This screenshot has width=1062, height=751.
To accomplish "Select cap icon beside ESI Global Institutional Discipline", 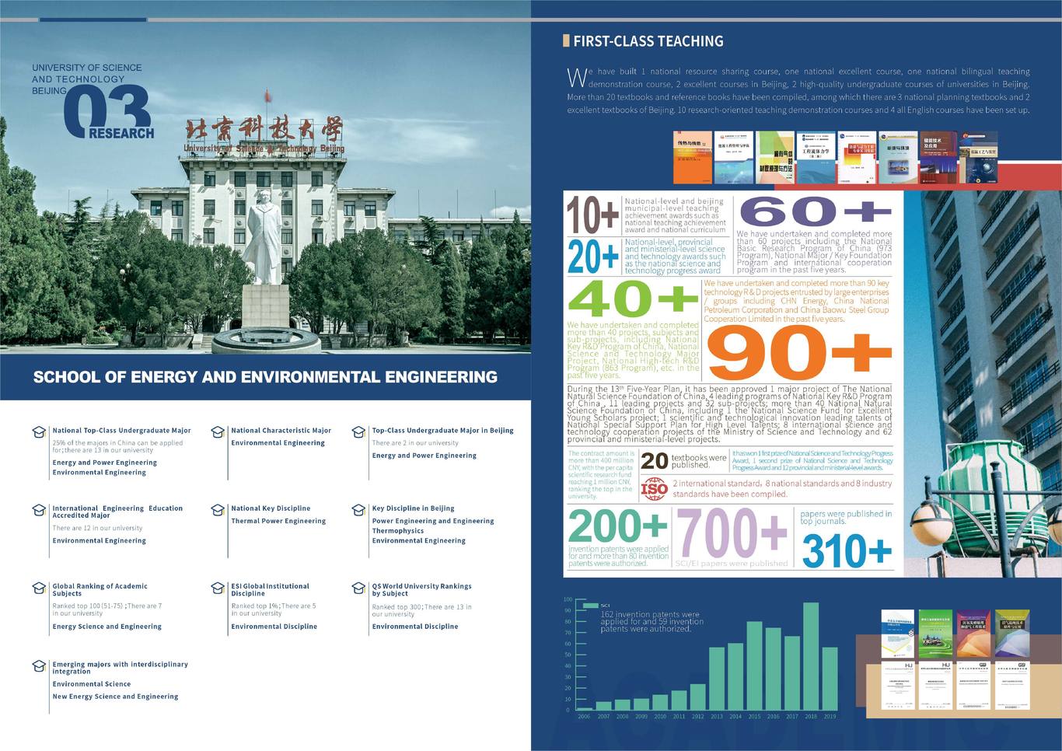I will tap(218, 588).
